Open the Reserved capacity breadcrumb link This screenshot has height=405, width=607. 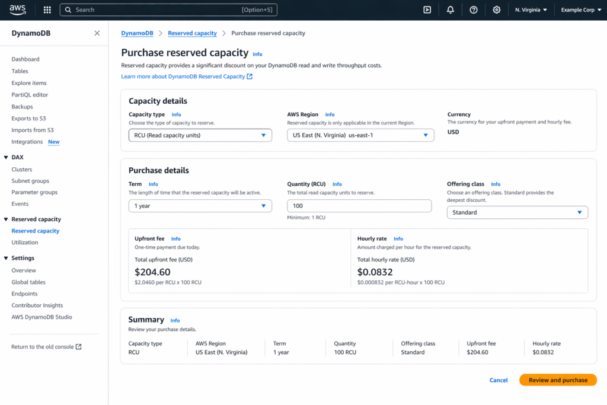click(x=192, y=33)
